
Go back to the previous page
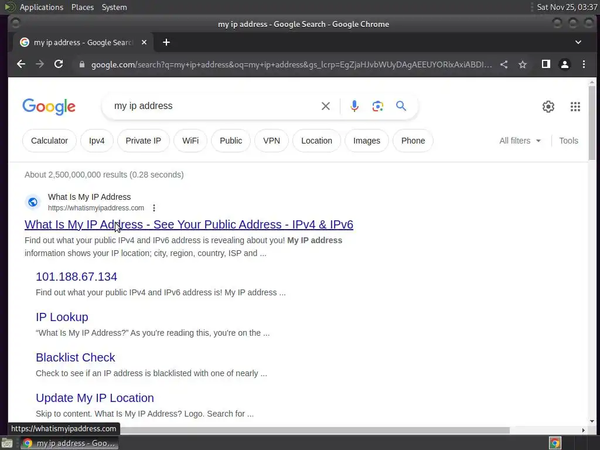tap(21, 64)
